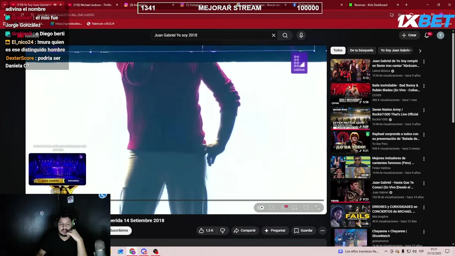Click the search magnifier button
This screenshot has width=455, height=256.
(x=285, y=35)
